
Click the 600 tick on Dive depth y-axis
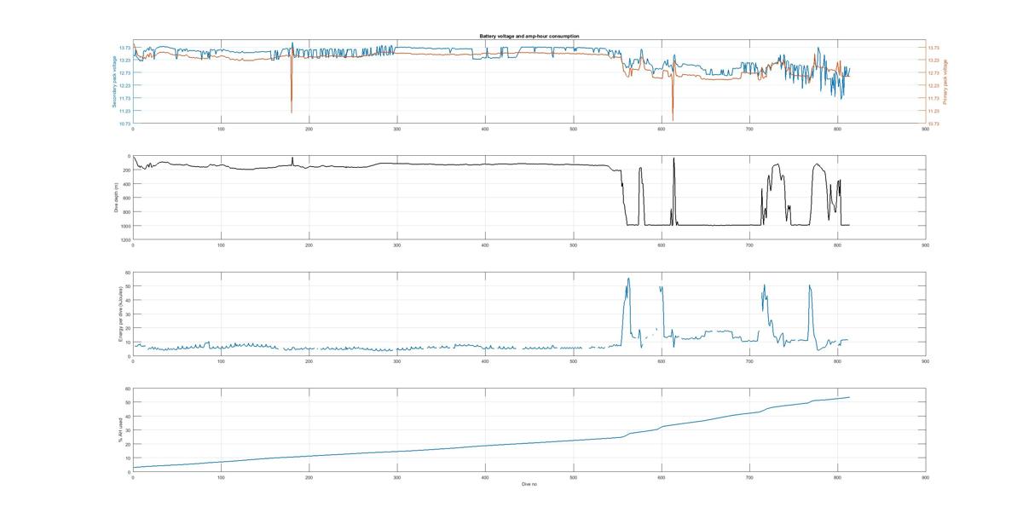point(128,198)
